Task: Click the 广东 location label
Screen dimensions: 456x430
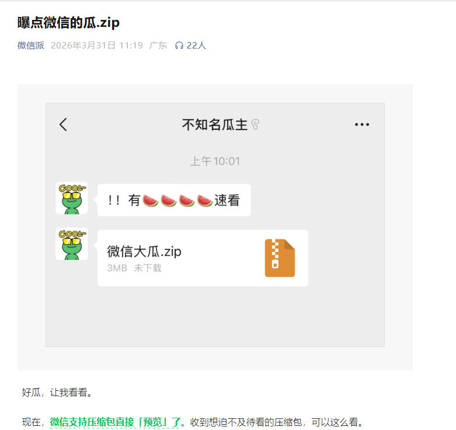Action: coord(158,46)
